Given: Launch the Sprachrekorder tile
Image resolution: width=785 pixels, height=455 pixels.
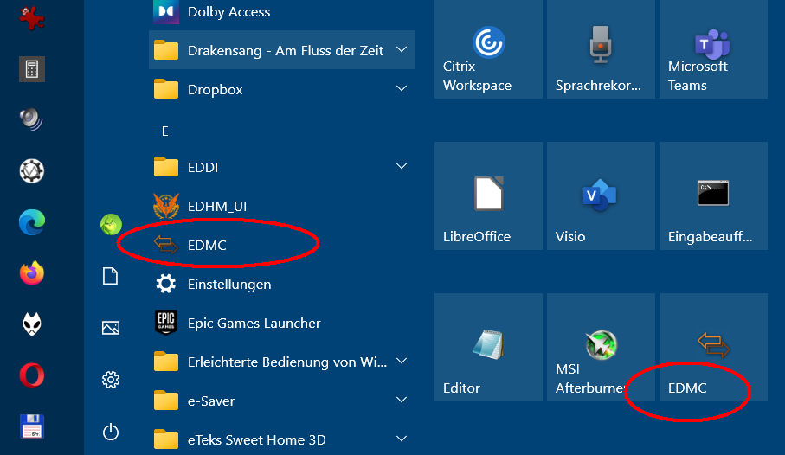Looking at the screenshot, I should click(601, 49).
